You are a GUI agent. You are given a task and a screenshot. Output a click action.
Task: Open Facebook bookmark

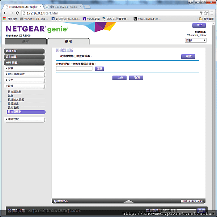pyautogui.click(x=66, y=19)
